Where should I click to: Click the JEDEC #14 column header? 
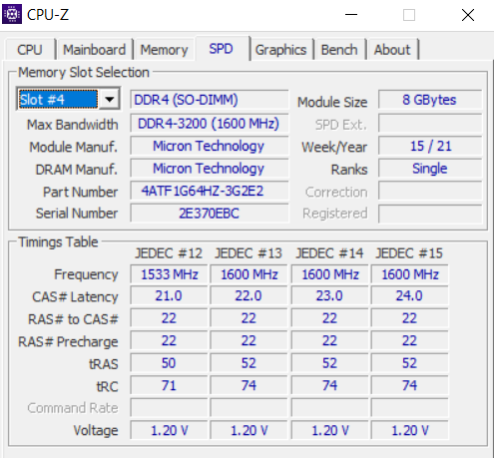329,253
